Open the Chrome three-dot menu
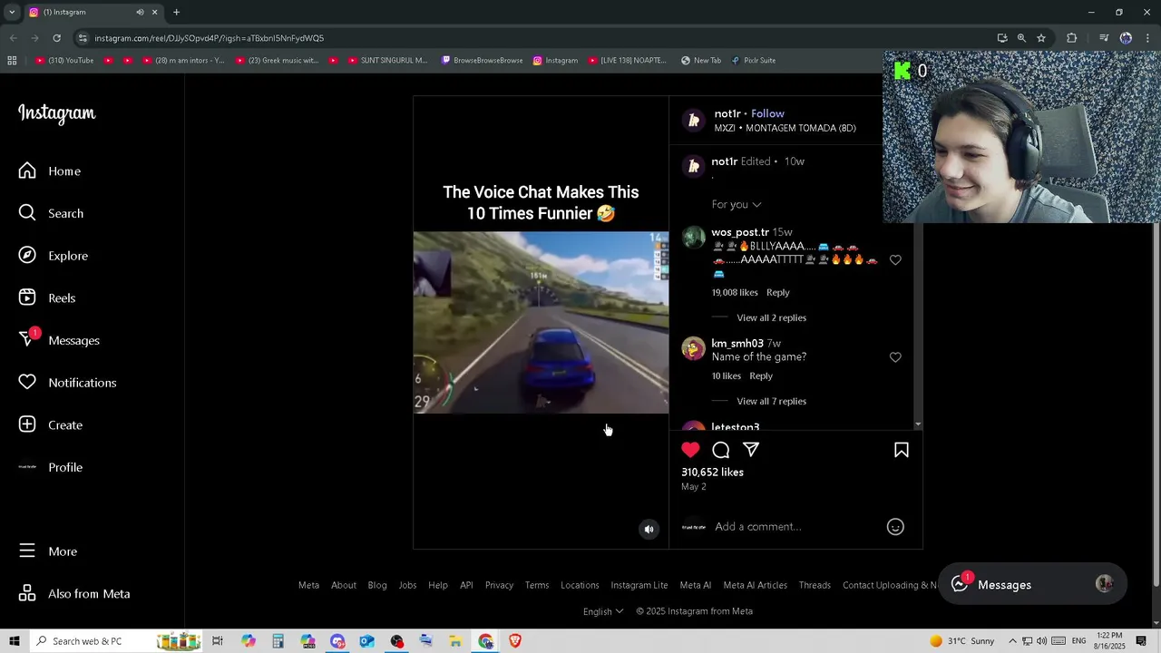This screenshot has height=653, width=1161. click(1148, 38)
